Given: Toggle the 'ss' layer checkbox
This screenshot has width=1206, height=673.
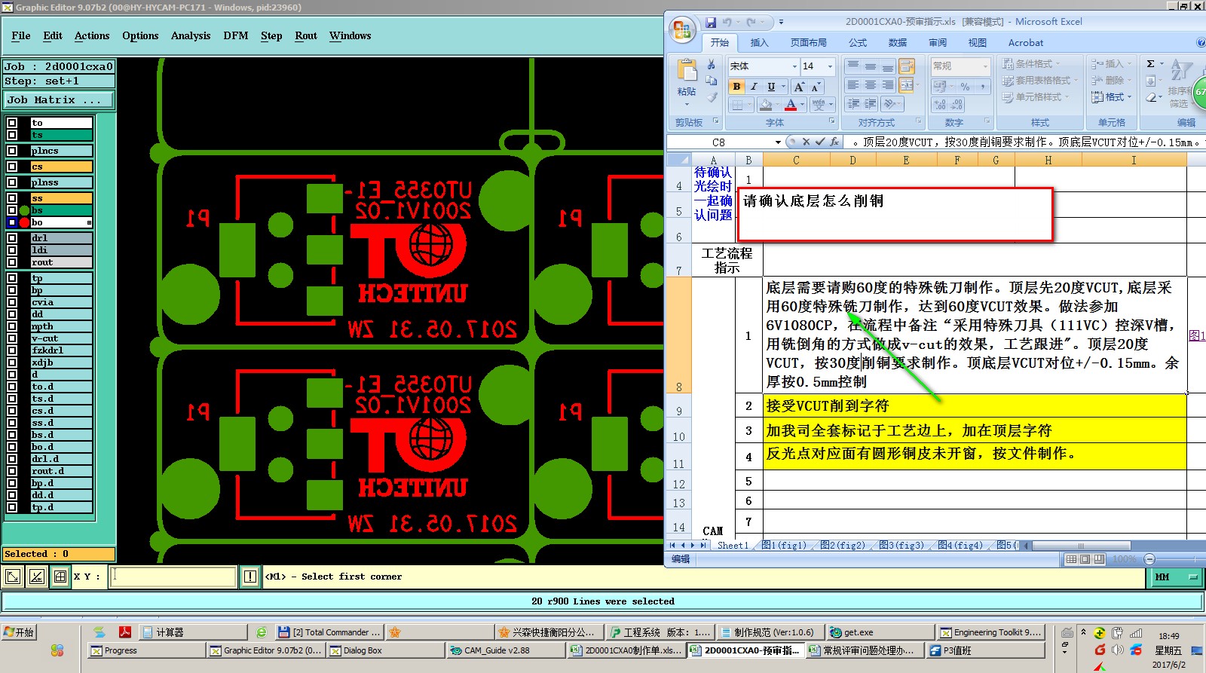Looking at the screenshot, I should (12, 198).
